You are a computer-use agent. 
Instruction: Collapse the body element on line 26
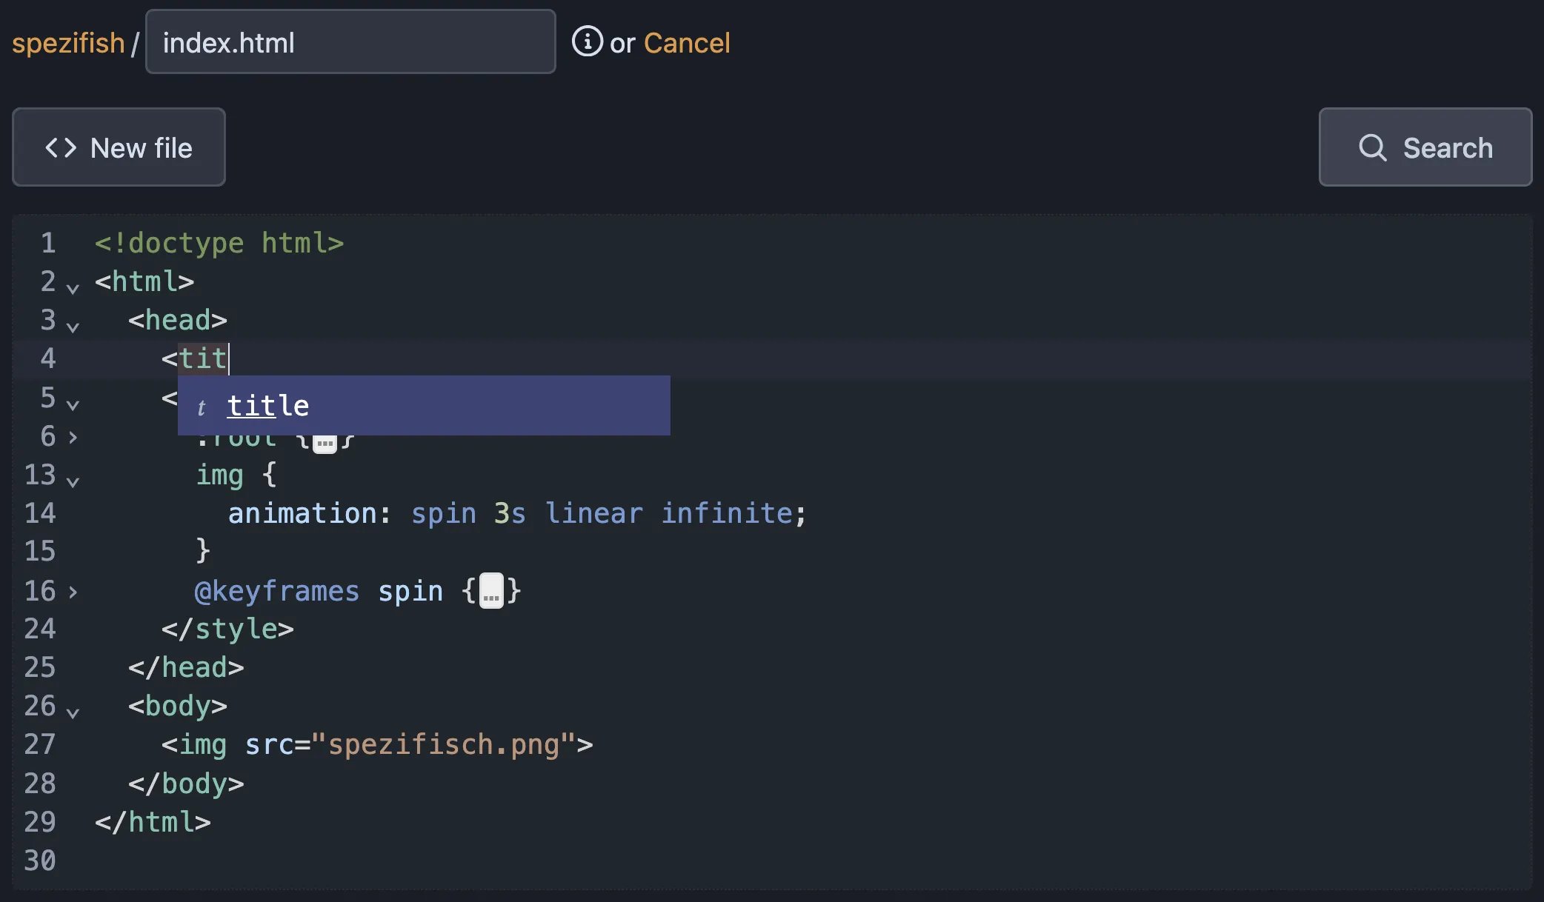coord(72,712)
